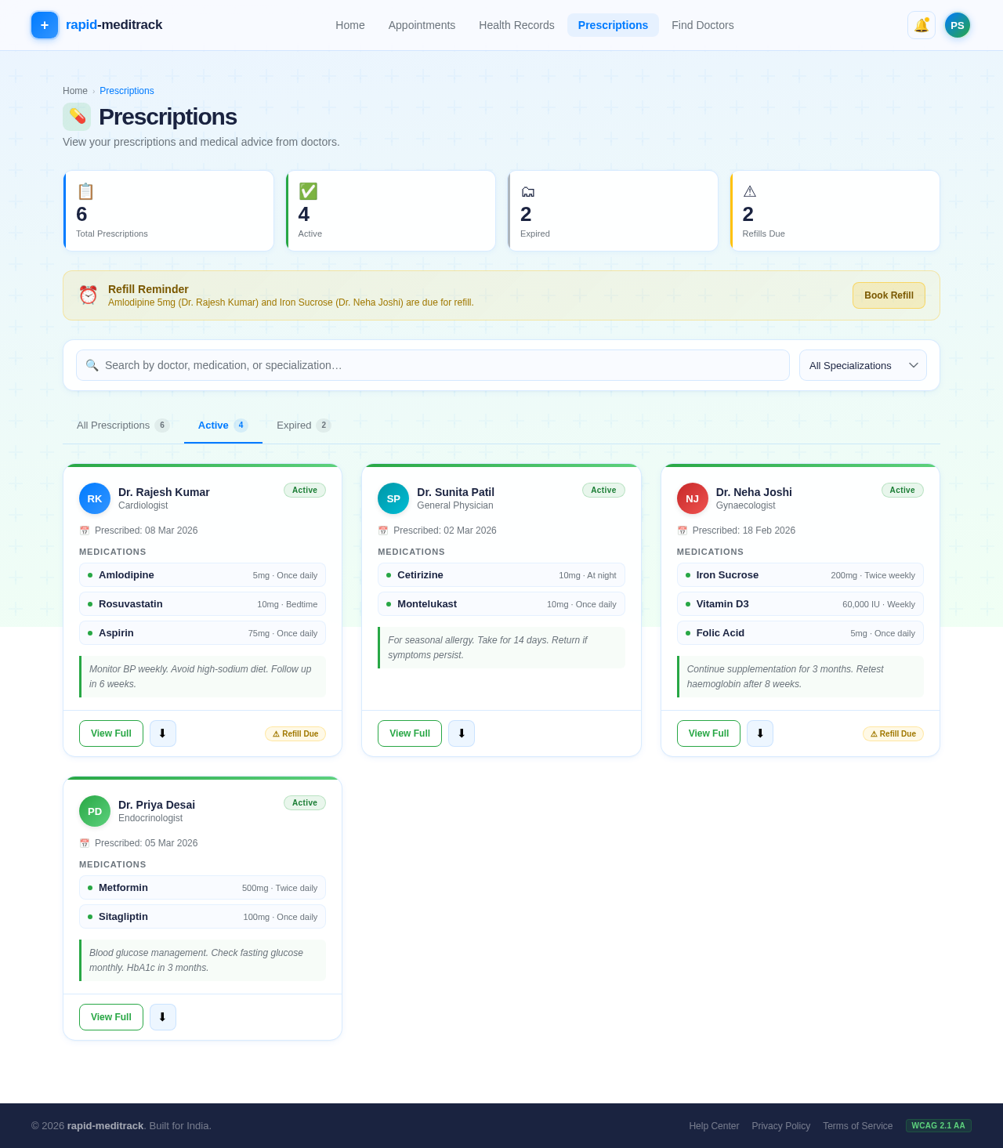Click the Refill Due warning on Dr. Neha Joshi's card

pyautogui.click(x=893, y=733)
